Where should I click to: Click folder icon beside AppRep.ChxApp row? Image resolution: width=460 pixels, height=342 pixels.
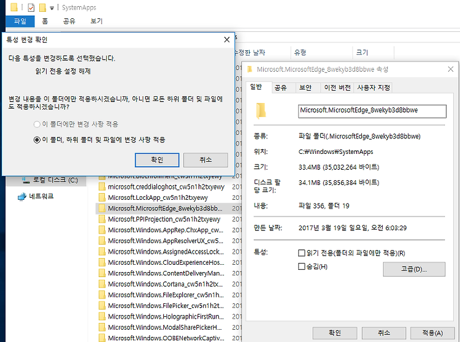(x=102, y=230)
